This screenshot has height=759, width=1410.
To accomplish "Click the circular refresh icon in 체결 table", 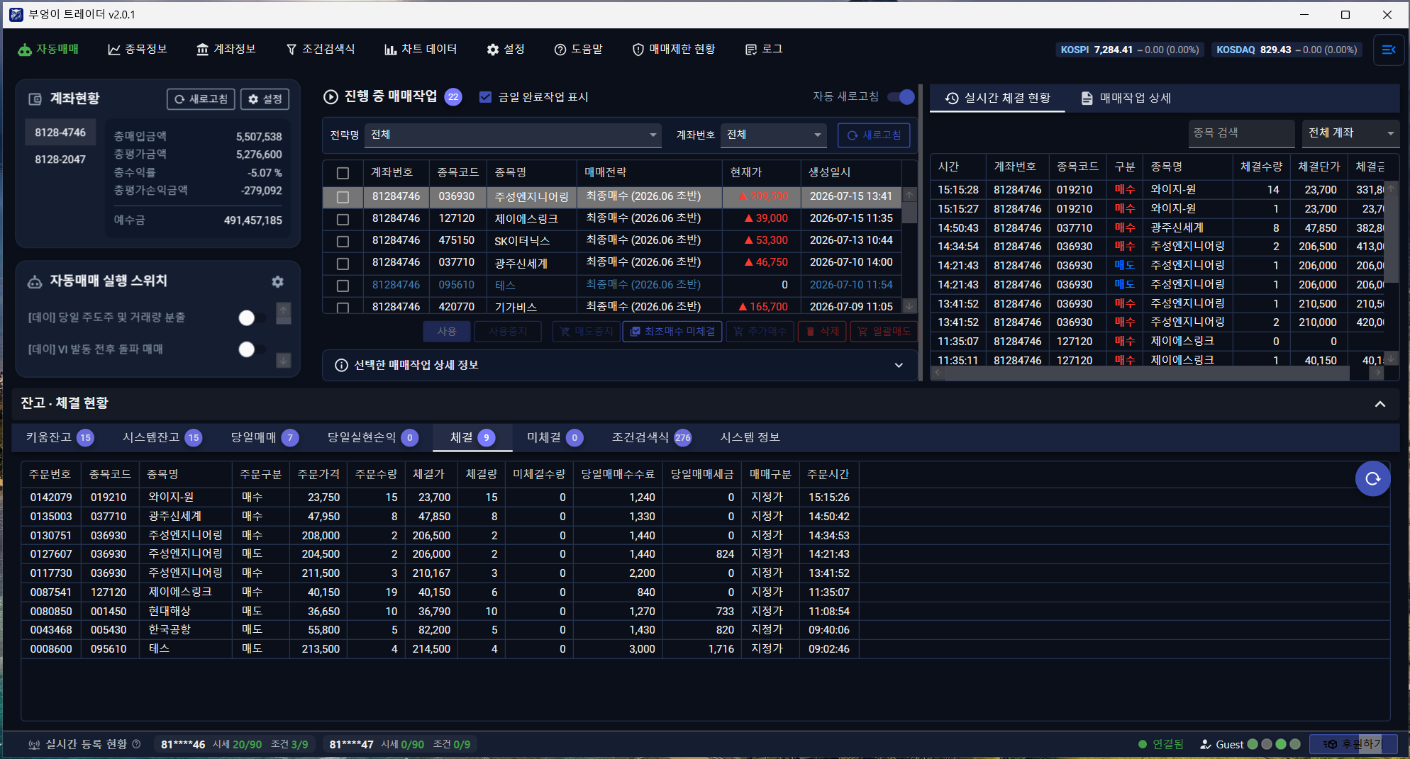I will (x=1372, y=478).
